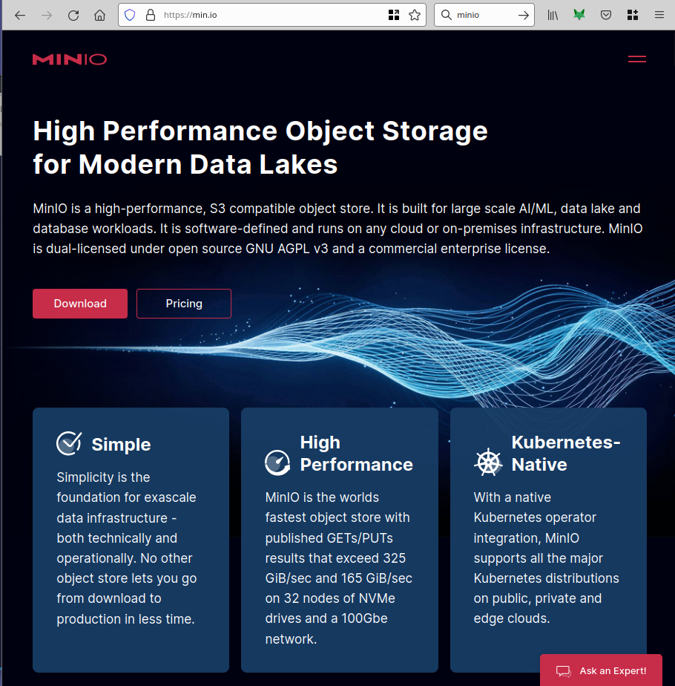Screen dimensions: 675x686
Task: Click the QR code icon in address bar
Action: pos(394,15)
